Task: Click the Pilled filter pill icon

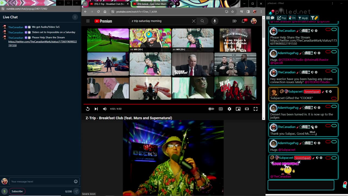Action: click(315, 18)
